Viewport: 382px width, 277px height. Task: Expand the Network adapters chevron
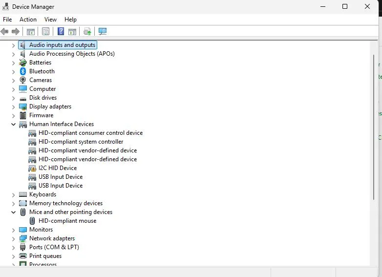[13, 239]
